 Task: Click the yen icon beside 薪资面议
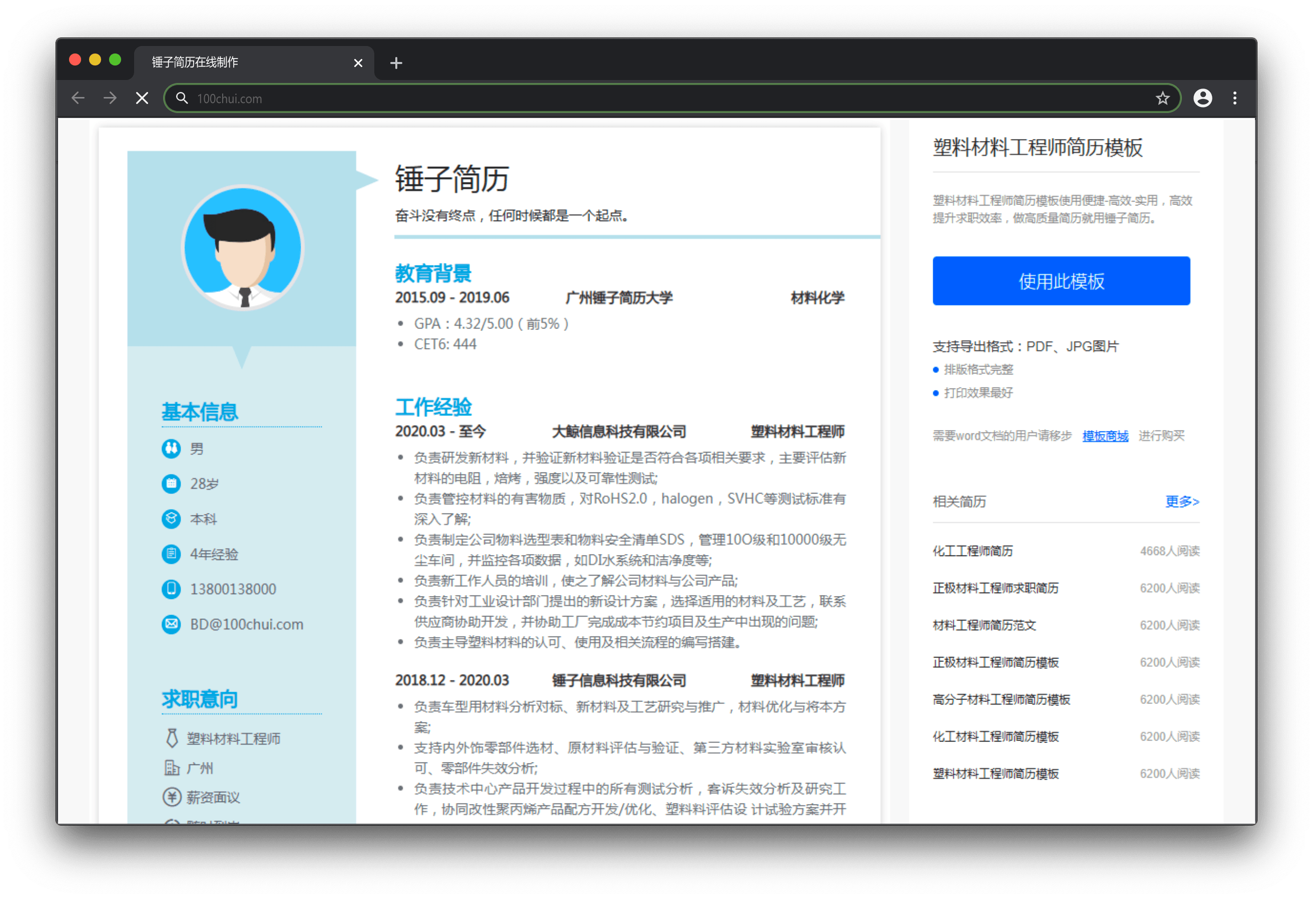(x=172, y=797)
